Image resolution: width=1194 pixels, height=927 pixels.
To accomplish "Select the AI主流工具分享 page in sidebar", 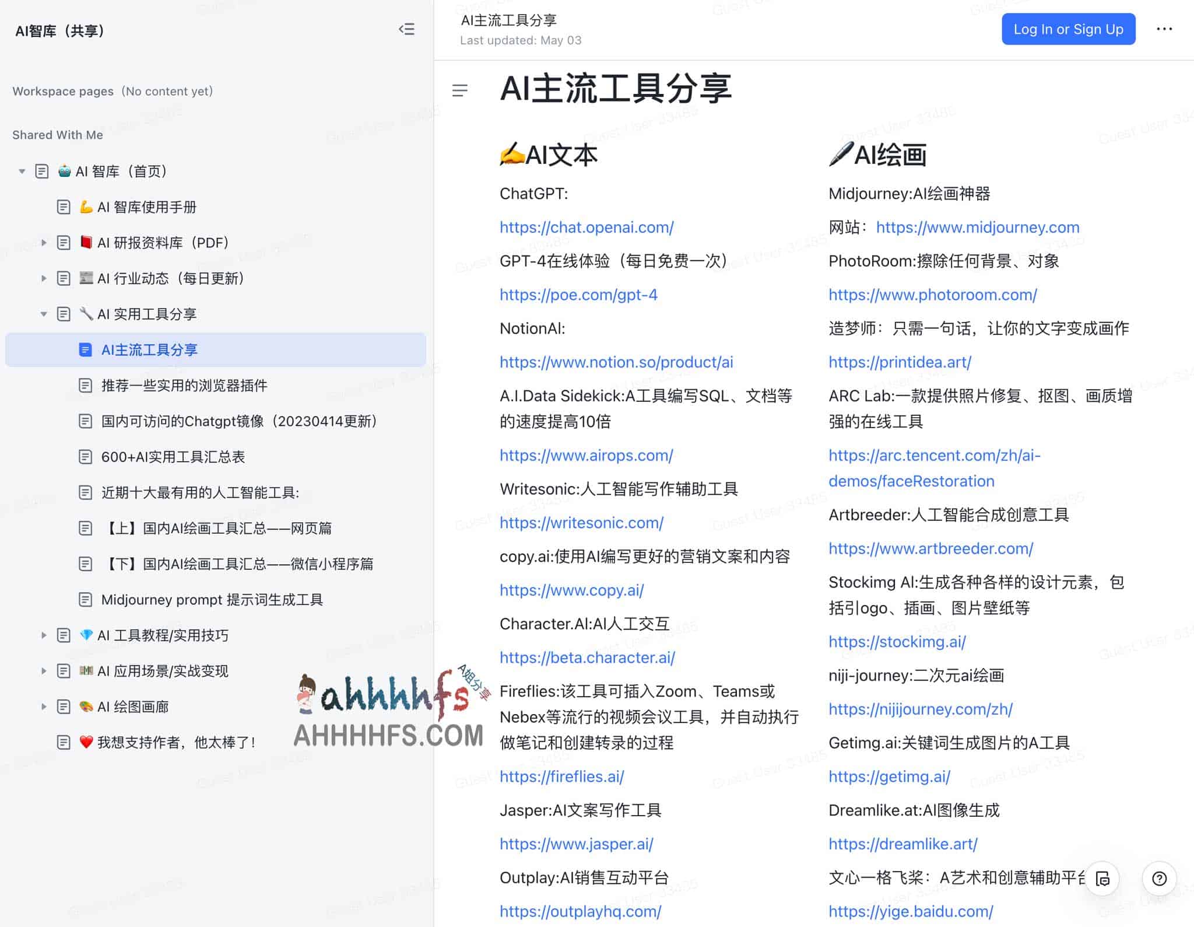I will click(149, 350).
